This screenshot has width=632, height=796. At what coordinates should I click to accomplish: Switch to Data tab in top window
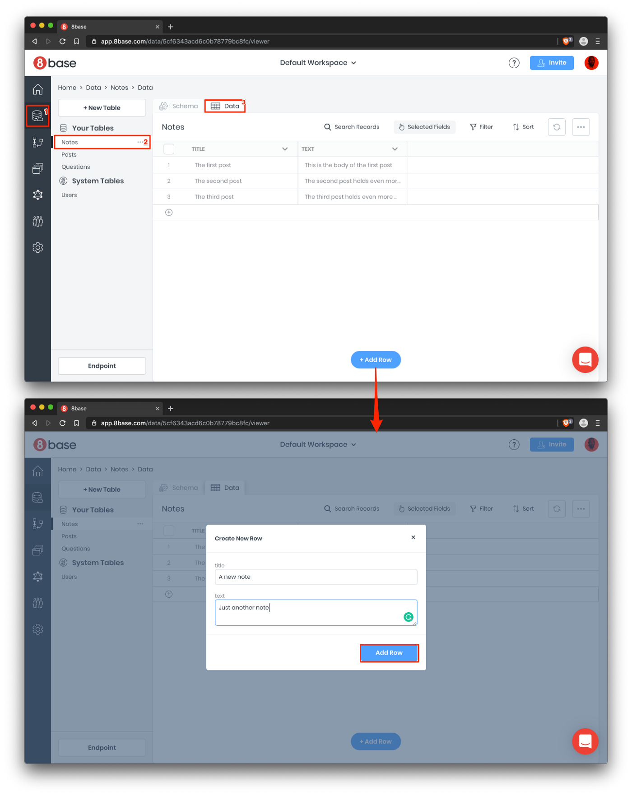(x=225, y=106)
